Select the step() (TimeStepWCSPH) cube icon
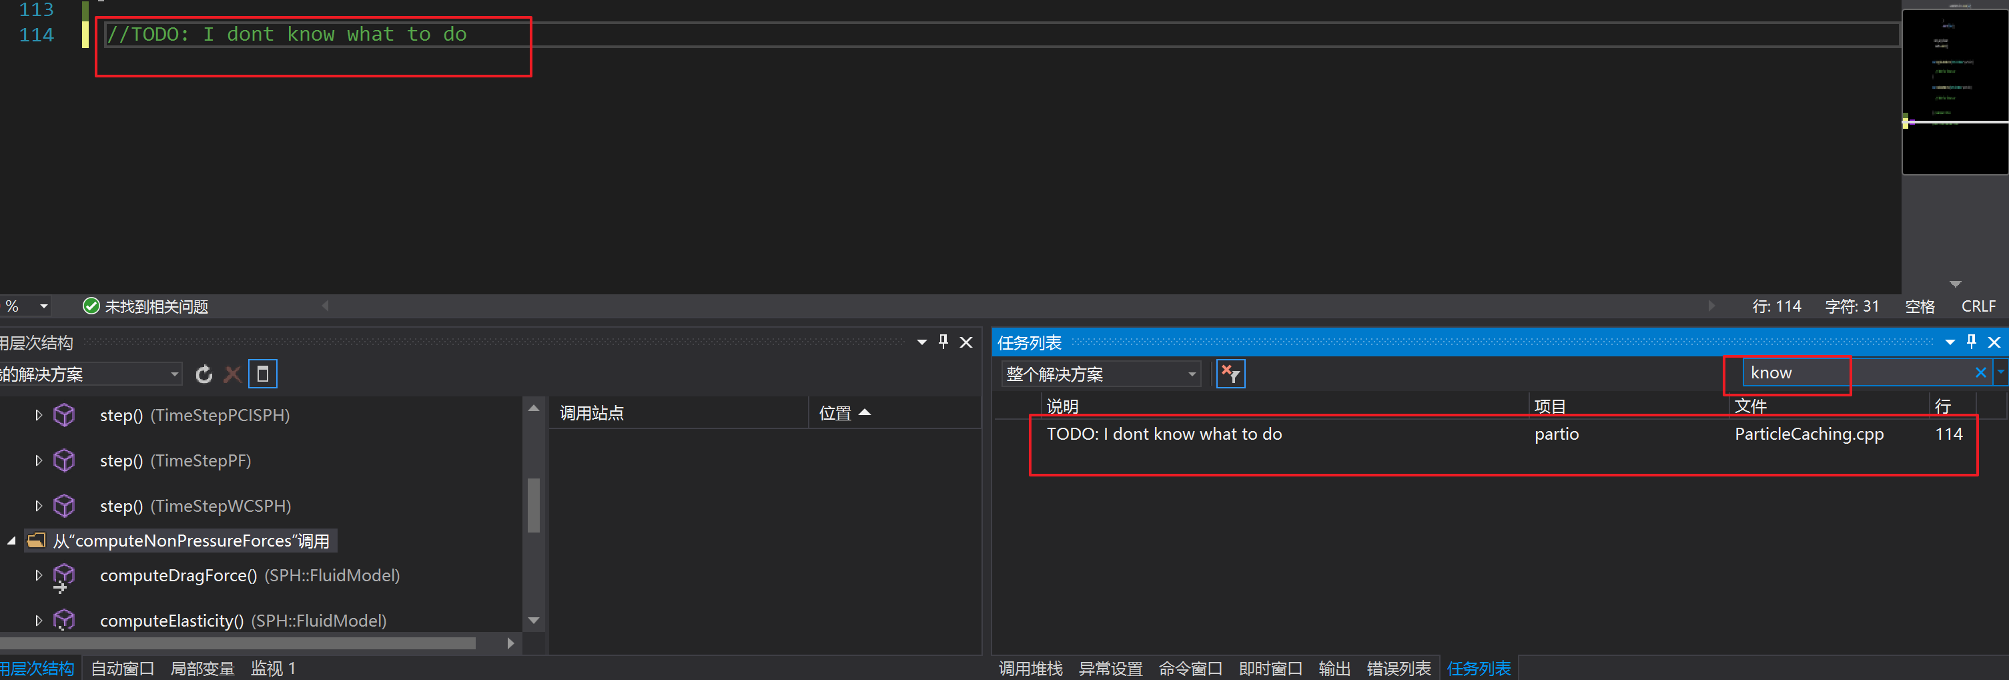The width and height of the screenshot is (2009, 680). (64, 505)
